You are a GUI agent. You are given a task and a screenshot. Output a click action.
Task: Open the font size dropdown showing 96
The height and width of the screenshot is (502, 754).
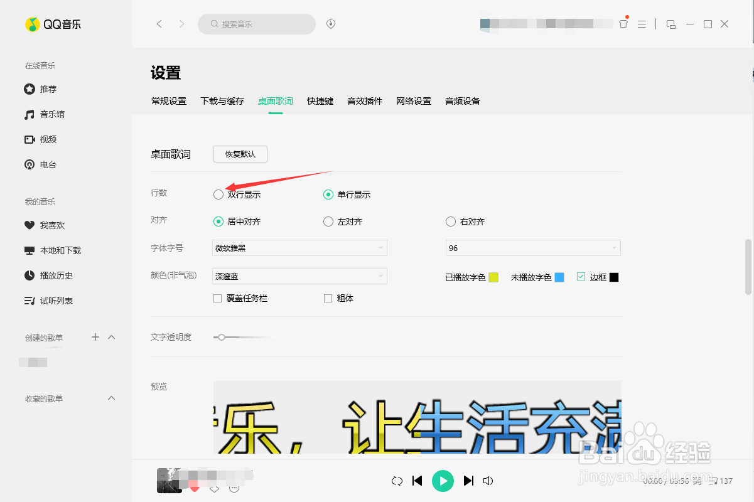coord(532,248)
